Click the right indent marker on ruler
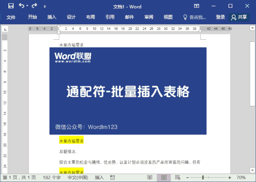Image resolution: width=256 pixels, height=182 pixels. [200, 30]
